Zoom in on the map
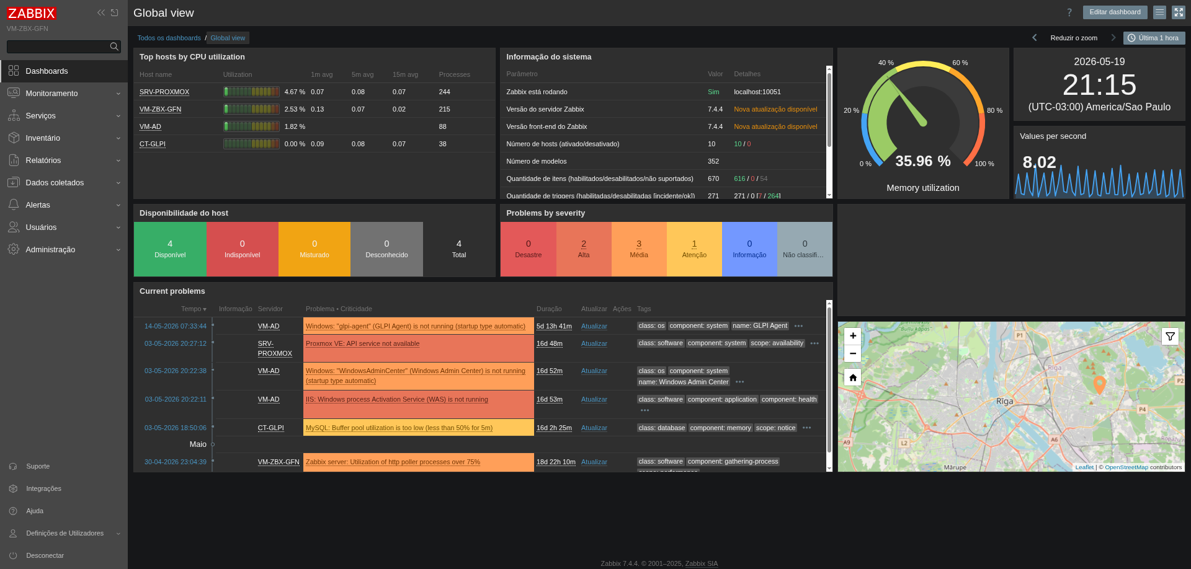Screen dimensions: 1191x569 pos(853,335)
